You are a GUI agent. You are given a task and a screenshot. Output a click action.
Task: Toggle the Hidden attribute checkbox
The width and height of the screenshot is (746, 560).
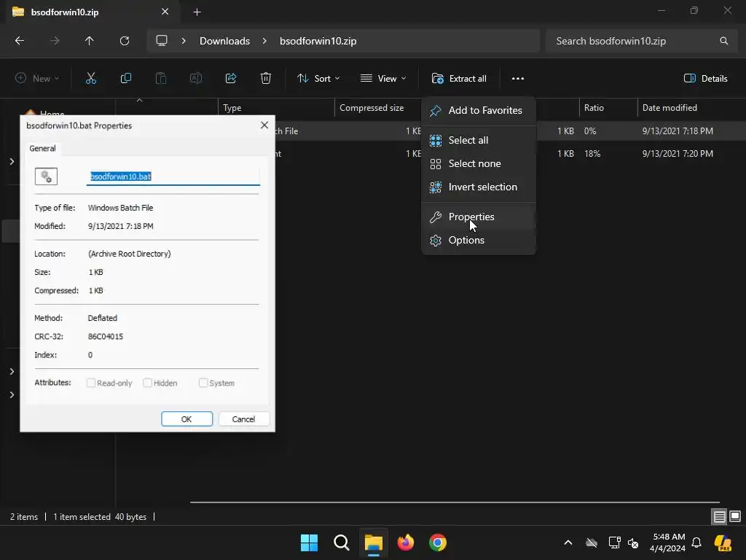tap(147, 383)
